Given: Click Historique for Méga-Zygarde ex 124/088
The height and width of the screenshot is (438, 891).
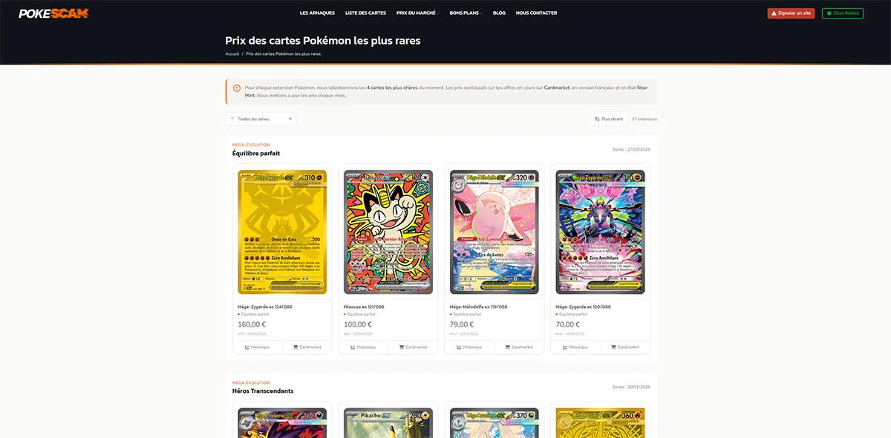Looking at the screenshot, I should tap(258, 347).
